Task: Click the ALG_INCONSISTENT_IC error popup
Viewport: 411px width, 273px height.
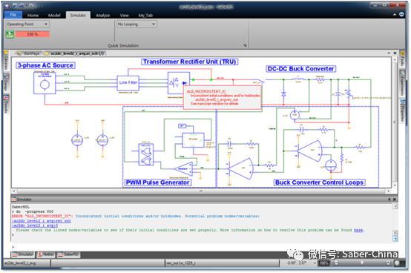Action: tap(223, 97)
